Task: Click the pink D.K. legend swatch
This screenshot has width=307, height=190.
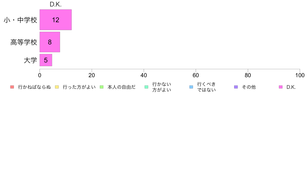Action: pyautogui.click(x=281, y=87)
